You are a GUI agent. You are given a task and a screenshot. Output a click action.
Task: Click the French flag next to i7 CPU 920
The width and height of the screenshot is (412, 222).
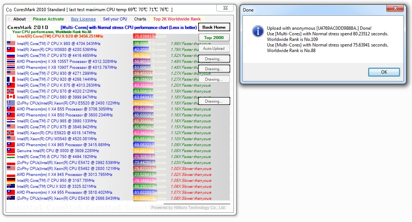pos(11,79)
